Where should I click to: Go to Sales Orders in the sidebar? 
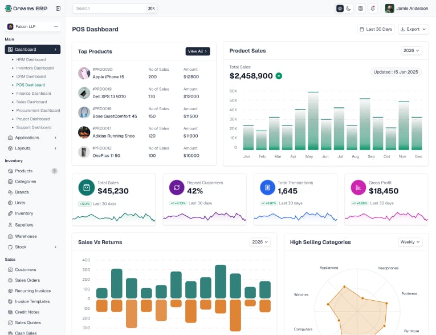tap(27, 280)
